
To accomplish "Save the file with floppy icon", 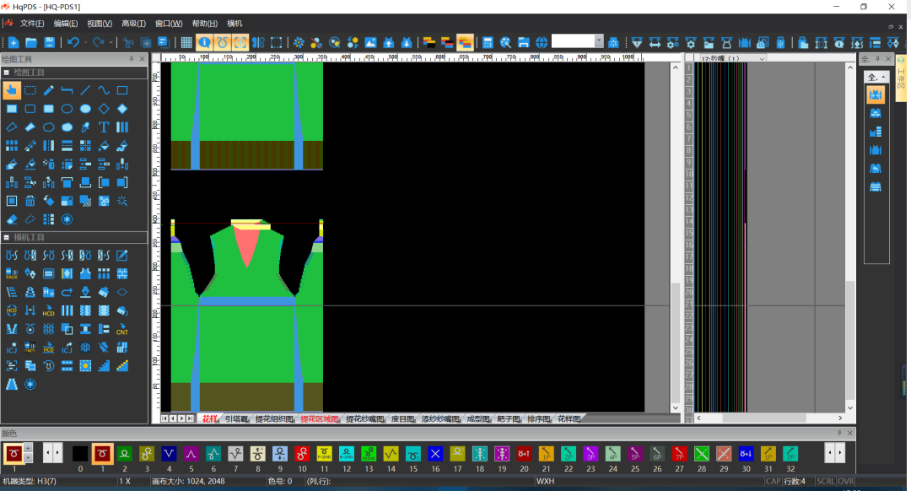I will coord(50,42).
